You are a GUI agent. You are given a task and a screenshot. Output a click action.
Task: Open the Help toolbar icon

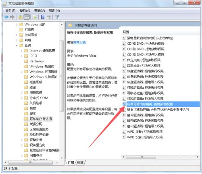tap(43, 17)
